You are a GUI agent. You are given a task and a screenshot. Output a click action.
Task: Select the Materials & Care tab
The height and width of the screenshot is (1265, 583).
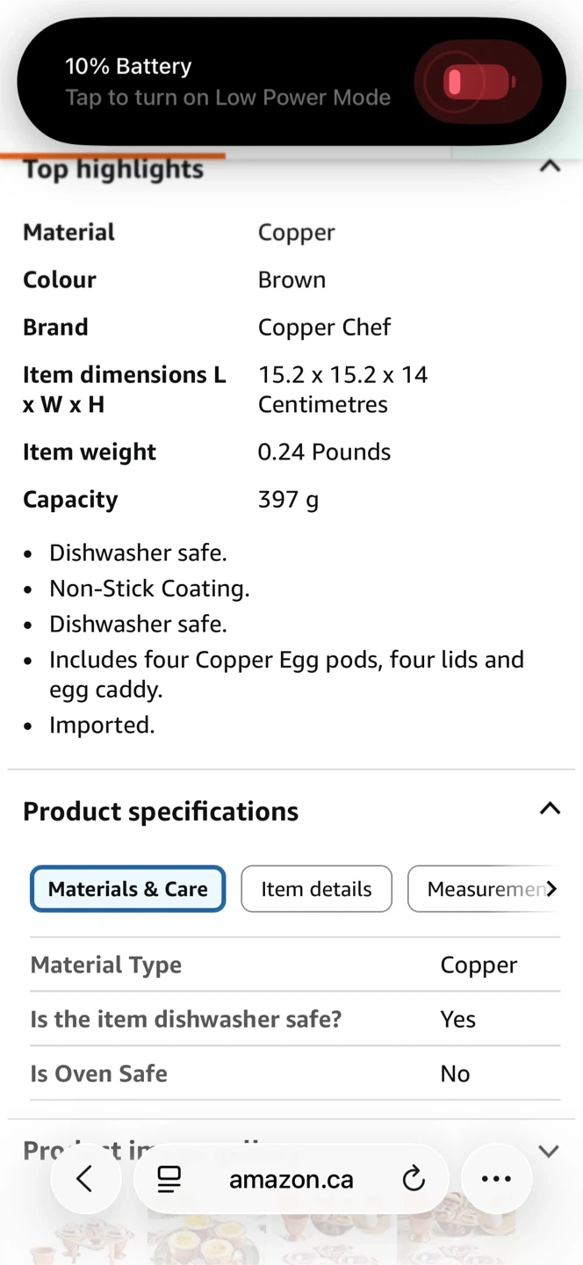[128, 889]
